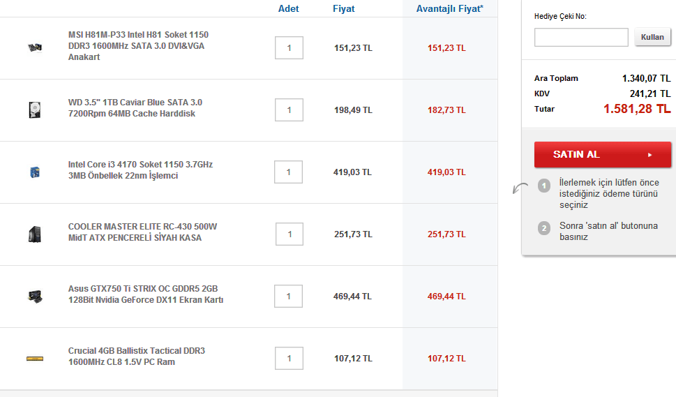
Task: Click the Cooler Master case thumbnail
Action: tap(34, 234)
